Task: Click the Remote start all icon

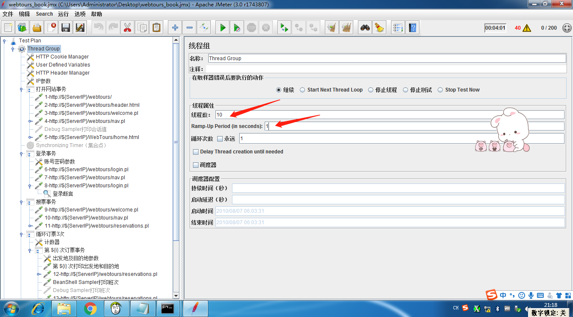Action: (284, 28)
